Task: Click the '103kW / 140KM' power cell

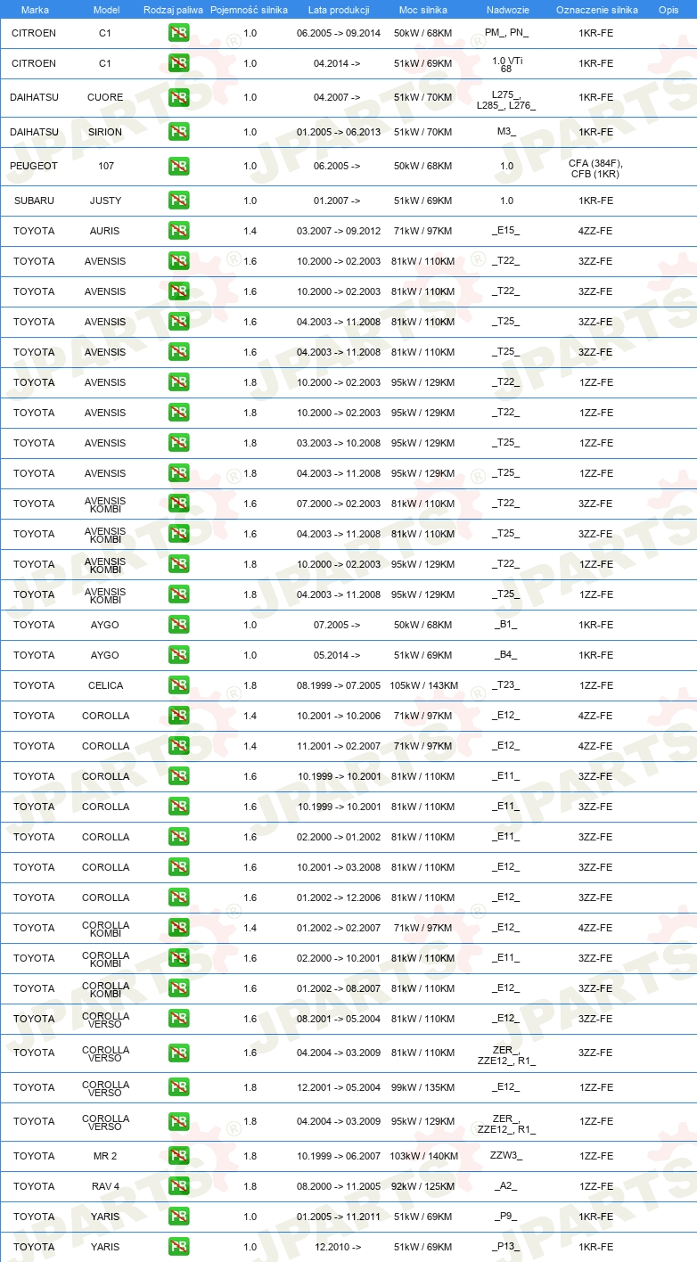Action: click(x=423, y=1156)
